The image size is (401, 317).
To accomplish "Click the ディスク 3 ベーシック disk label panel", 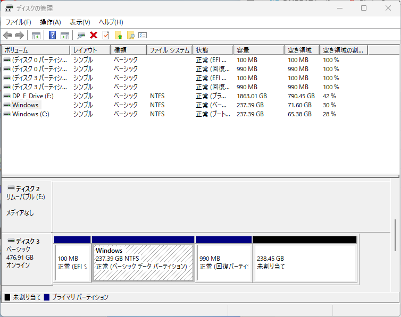I will pos(27,259).
